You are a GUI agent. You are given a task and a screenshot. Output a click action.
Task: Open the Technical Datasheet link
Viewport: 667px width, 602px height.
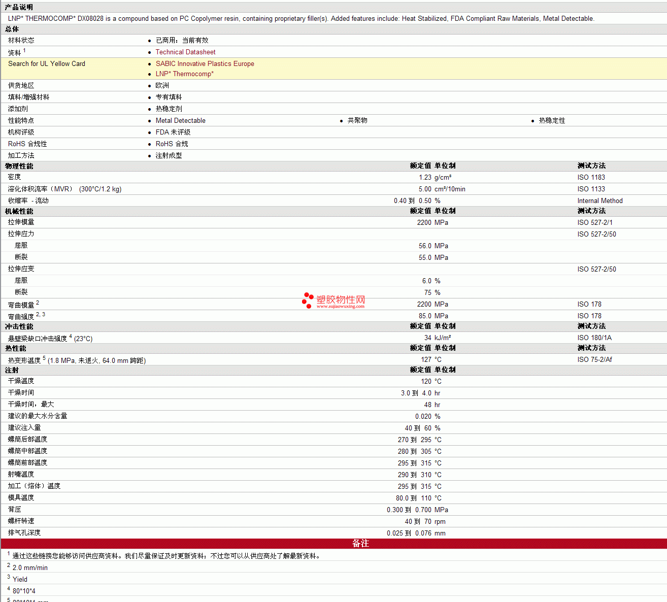(185, 52)
